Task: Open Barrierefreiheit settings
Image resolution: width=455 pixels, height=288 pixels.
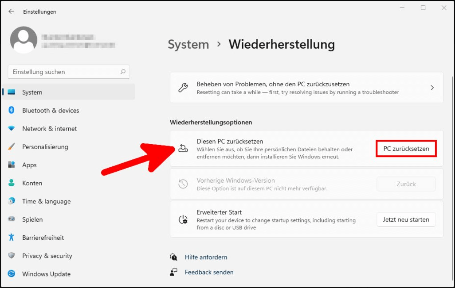Action: [69, 238]
